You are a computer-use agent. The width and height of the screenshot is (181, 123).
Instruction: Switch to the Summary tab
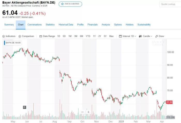[9, 25]
